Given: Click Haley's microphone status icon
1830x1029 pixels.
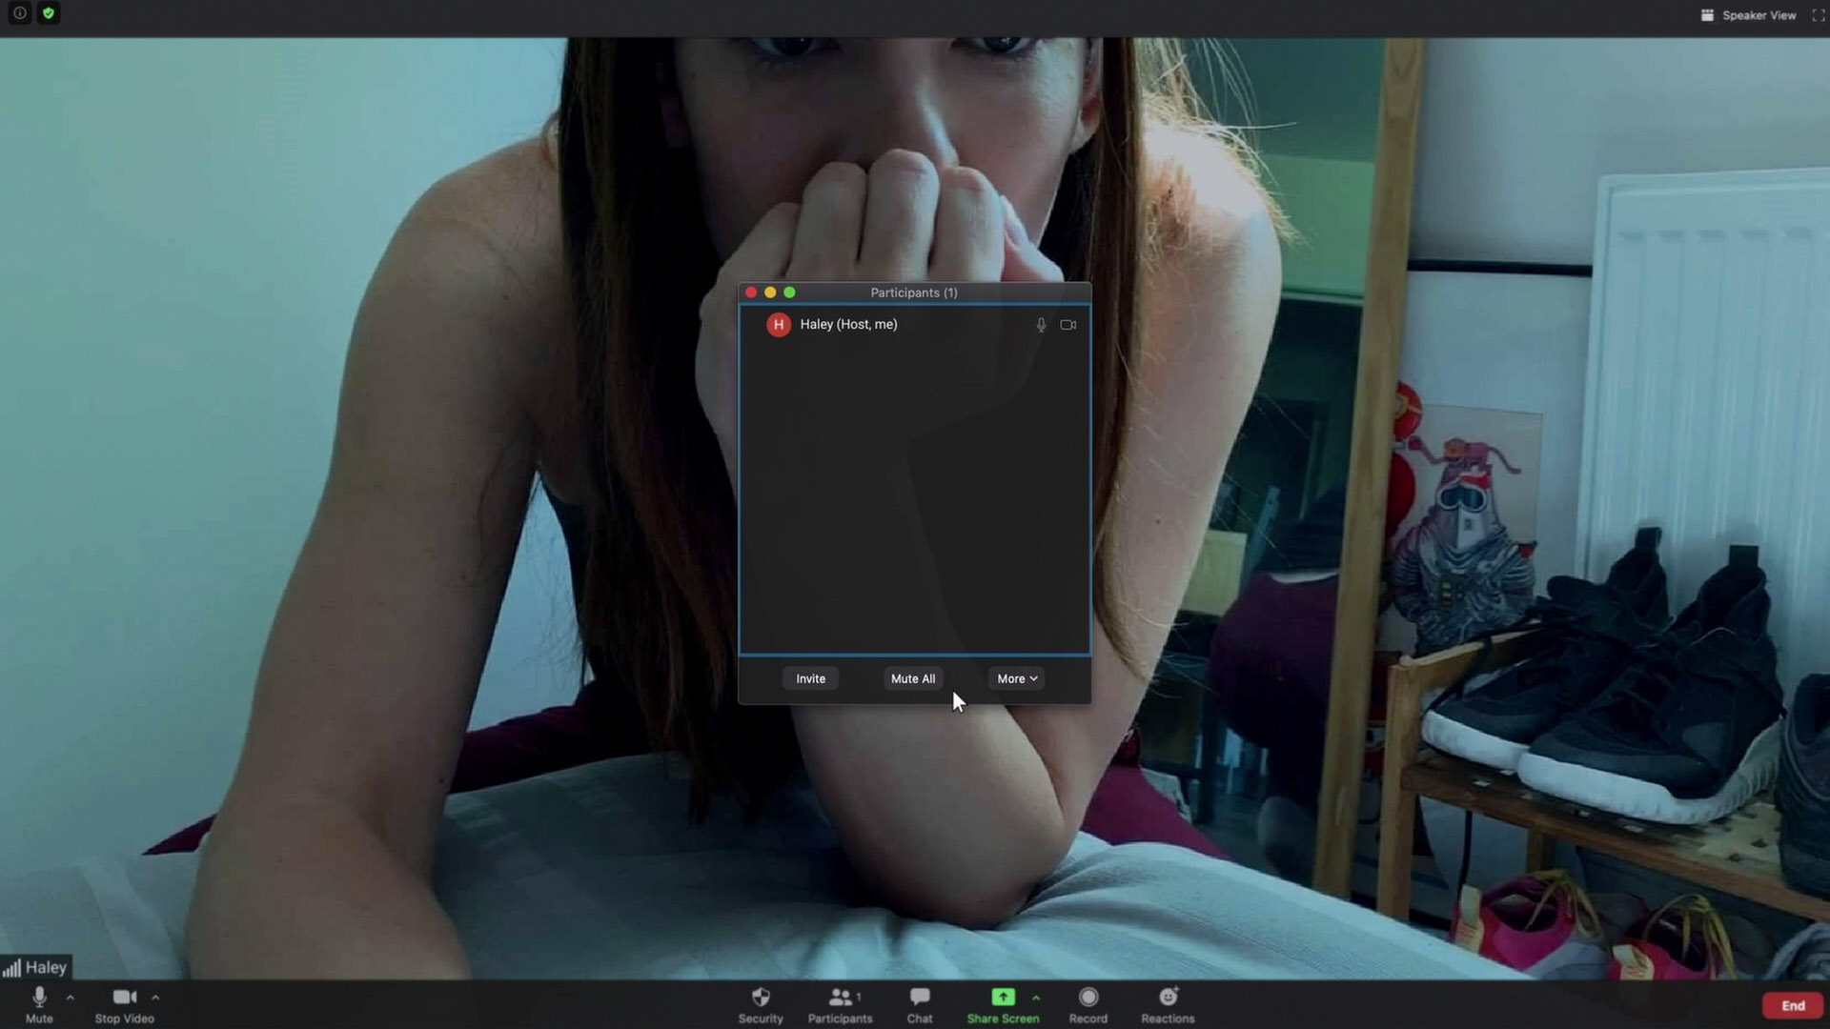Looking at the screenshot, I should (x=1041, y=325).
